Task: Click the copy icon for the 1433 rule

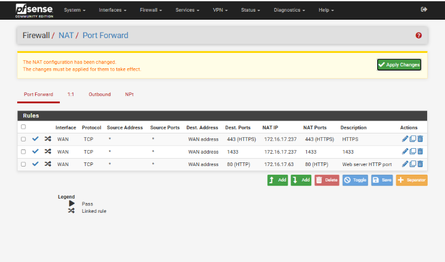Action: click(413, 151)
